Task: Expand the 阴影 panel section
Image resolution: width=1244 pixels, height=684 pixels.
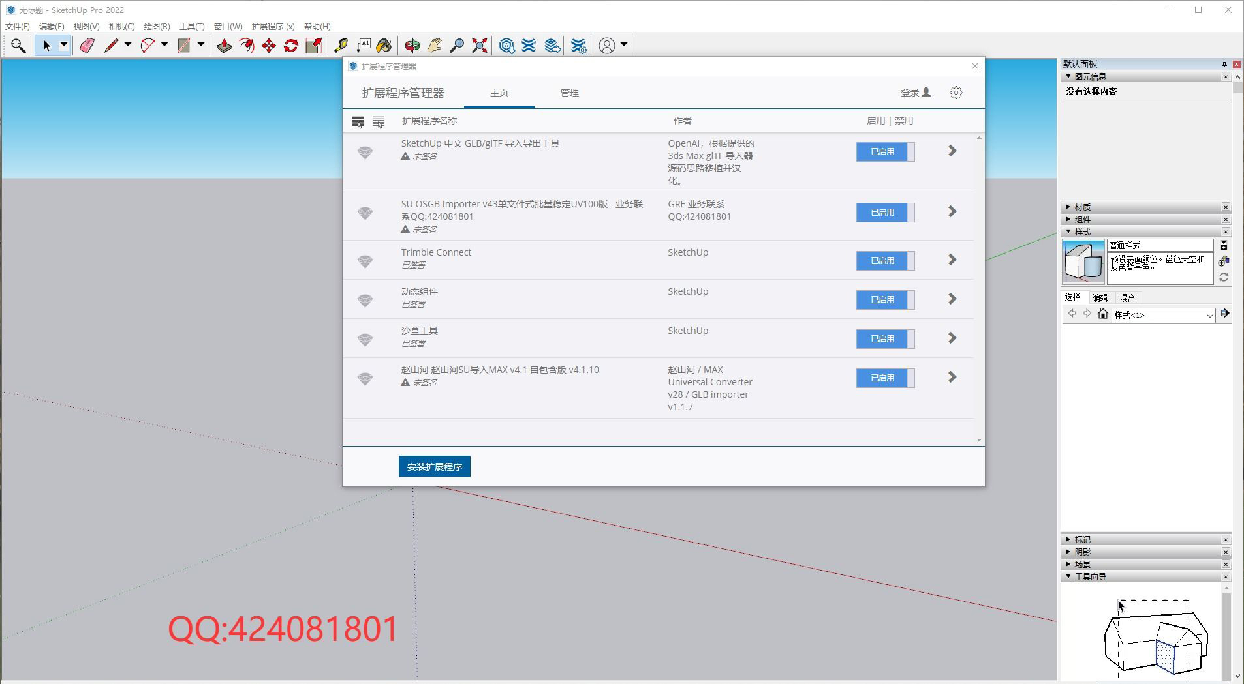Action: pos(1146,552)
